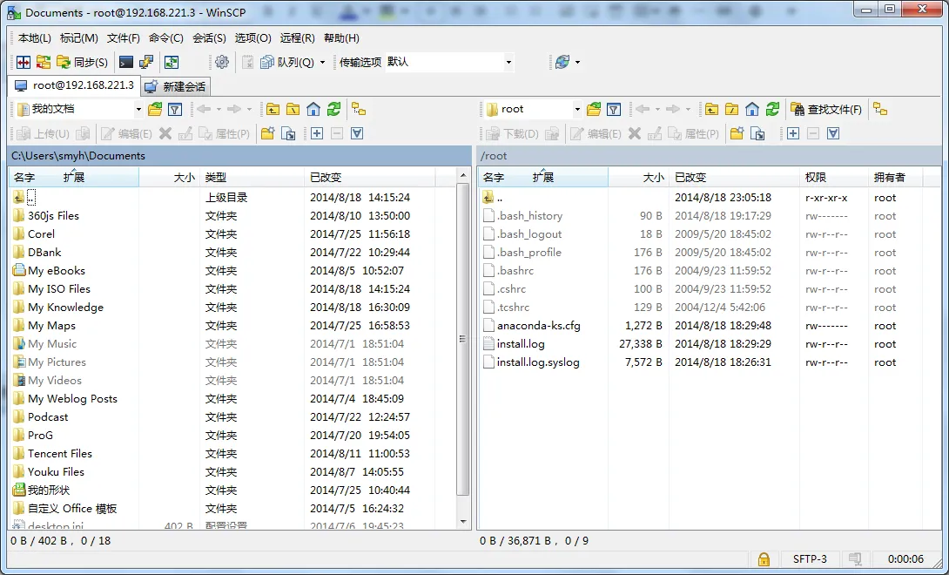Viewport: 949px width, 575px height.
Task: Click the Compare directories toolbar icon
Action: [43, 62]
